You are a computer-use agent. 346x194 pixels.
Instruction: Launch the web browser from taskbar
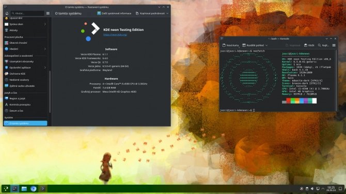[x=34, y=188]
